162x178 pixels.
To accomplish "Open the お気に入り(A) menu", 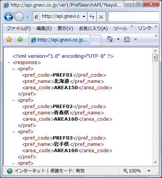I will point(93,28).
